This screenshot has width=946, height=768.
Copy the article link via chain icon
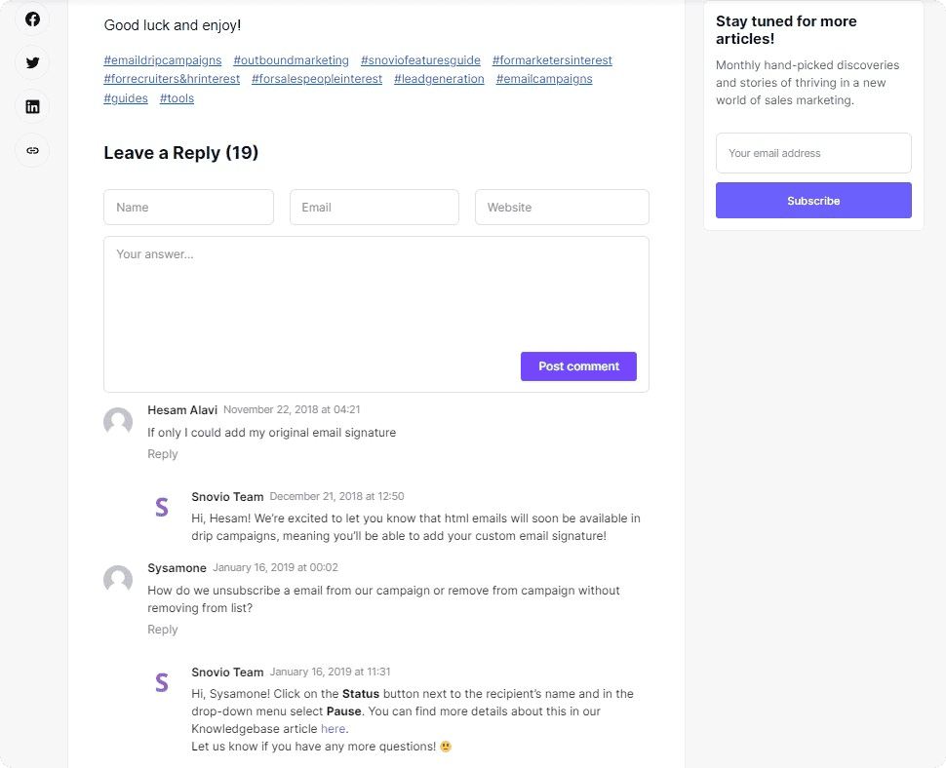click(x=32, y=150)
